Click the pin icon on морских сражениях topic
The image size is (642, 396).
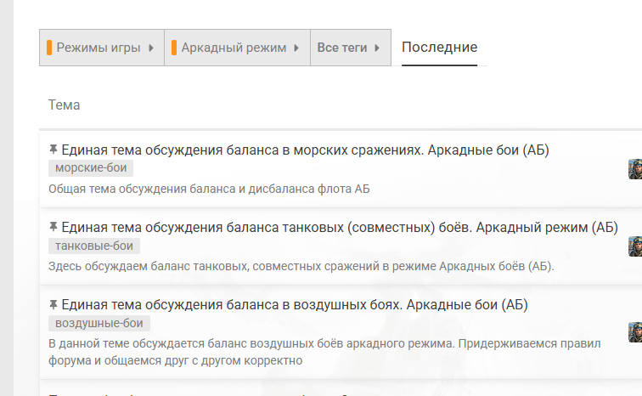pyautogui.click(x=53, y=150)
